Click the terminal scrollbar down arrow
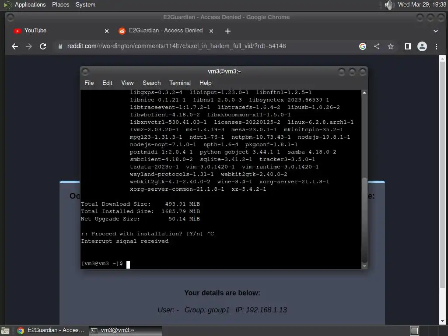Screen dimensions: 448x336 (x=364, y=266)
